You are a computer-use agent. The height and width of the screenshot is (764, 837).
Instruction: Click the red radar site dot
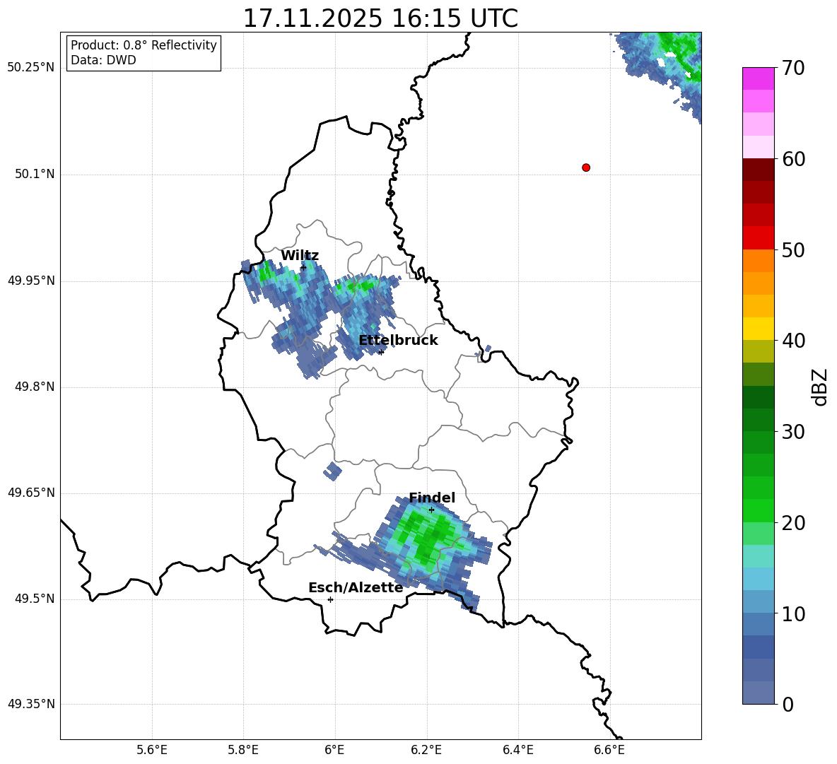[586, 168]
